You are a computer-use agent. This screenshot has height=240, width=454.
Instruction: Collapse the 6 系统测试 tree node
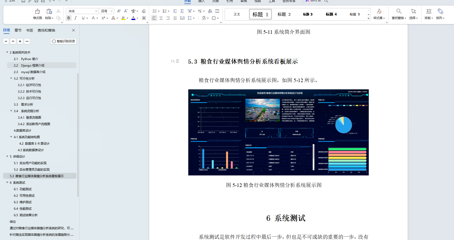[x=7, y=182]
